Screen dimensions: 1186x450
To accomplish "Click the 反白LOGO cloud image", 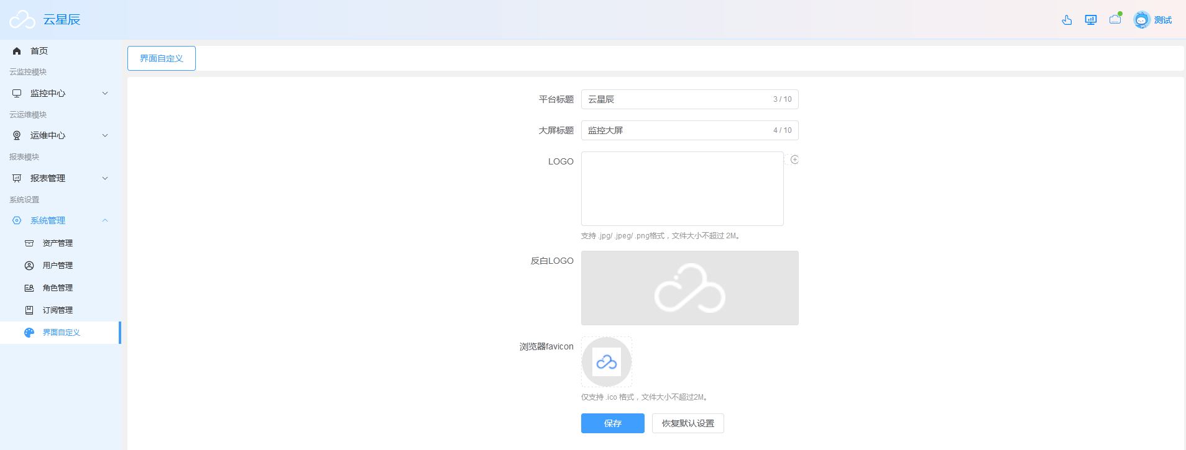I will coord(690,288).
